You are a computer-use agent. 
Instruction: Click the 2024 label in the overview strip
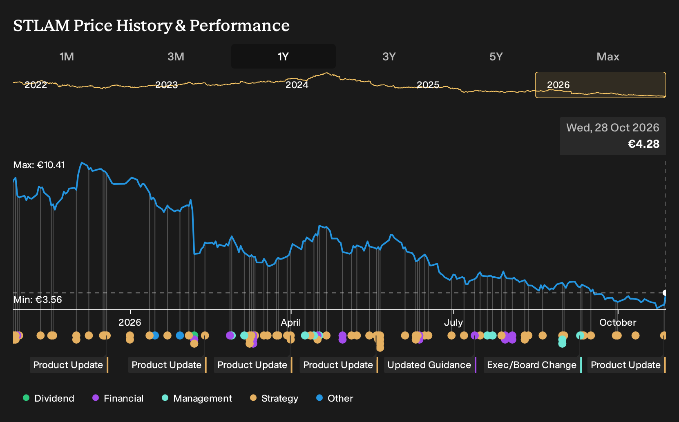point(297,85)
